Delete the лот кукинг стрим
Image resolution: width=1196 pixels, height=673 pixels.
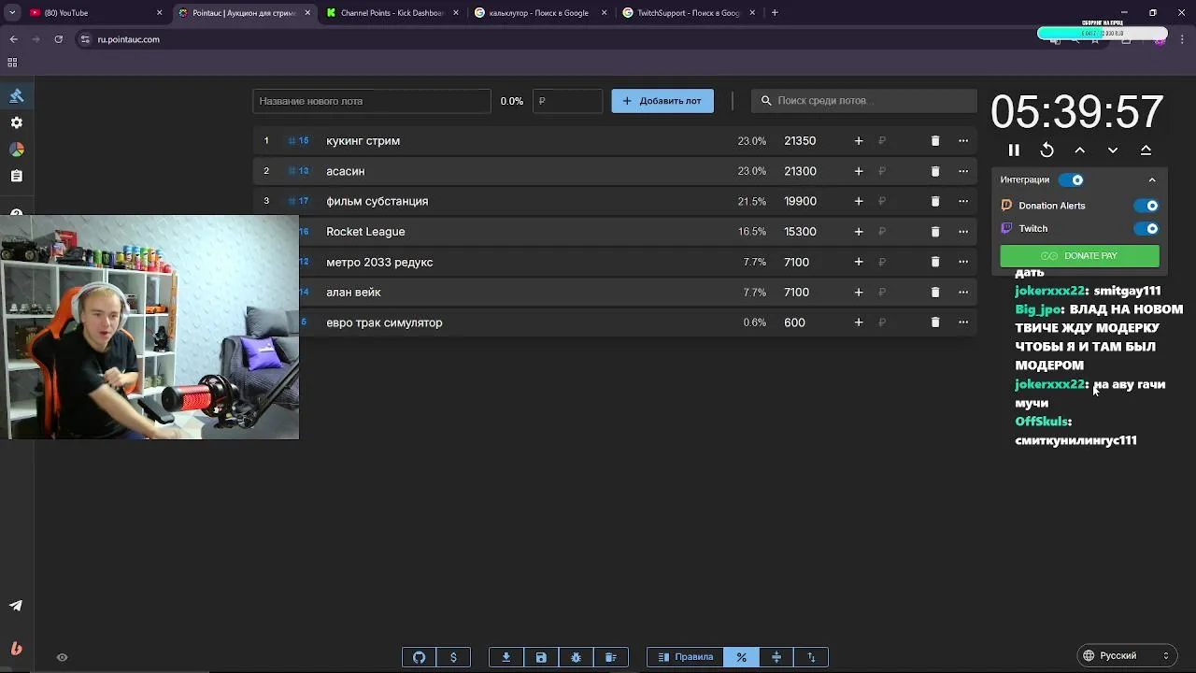coord(935,141)
